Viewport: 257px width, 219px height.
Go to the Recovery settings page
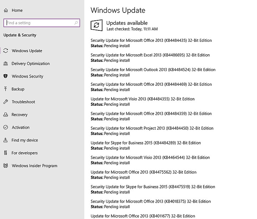[x=20, y=115]
